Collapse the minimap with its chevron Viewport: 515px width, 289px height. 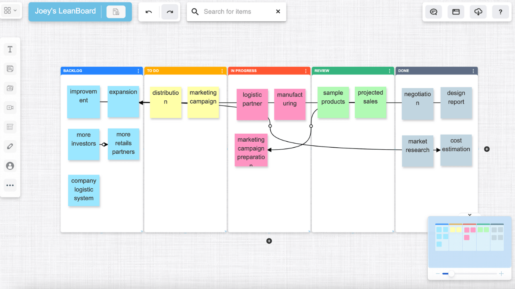[x=469, y=214]
